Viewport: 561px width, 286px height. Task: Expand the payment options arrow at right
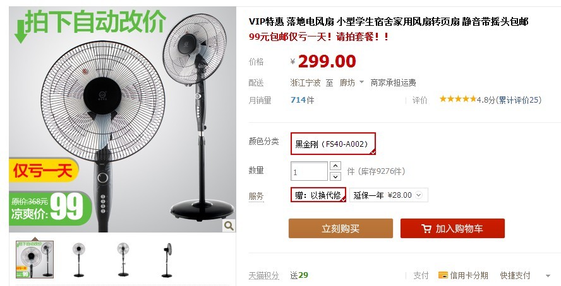[548, 276]
